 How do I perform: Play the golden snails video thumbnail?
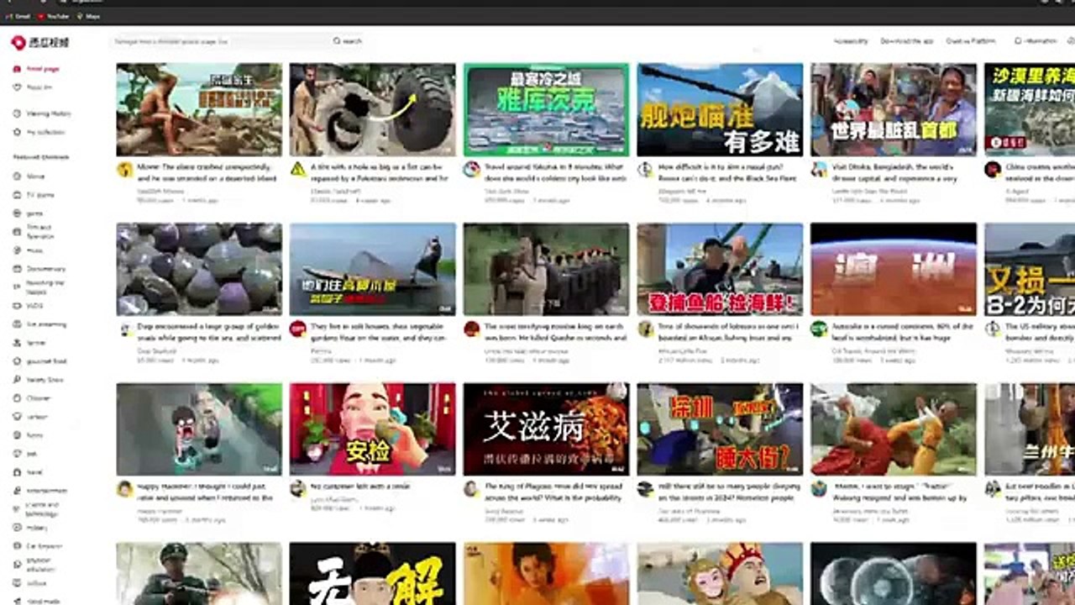pos(199,269)
